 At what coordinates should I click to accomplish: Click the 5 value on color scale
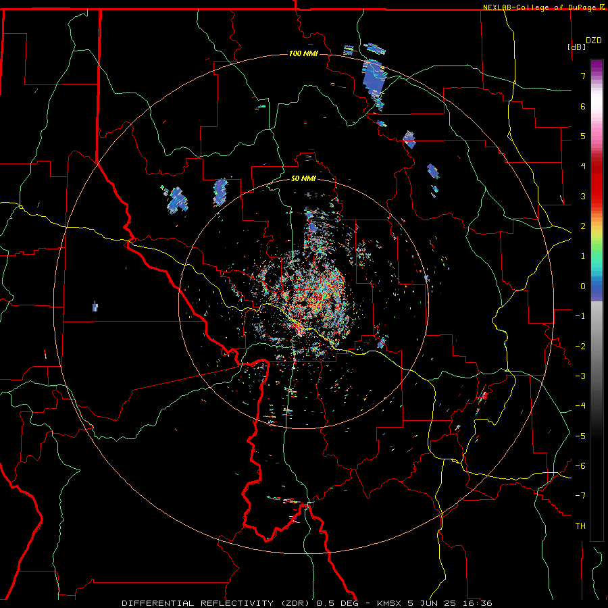583,136
